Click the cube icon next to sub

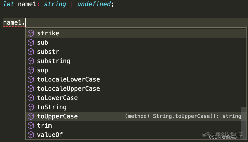click(x=31, y=43)
